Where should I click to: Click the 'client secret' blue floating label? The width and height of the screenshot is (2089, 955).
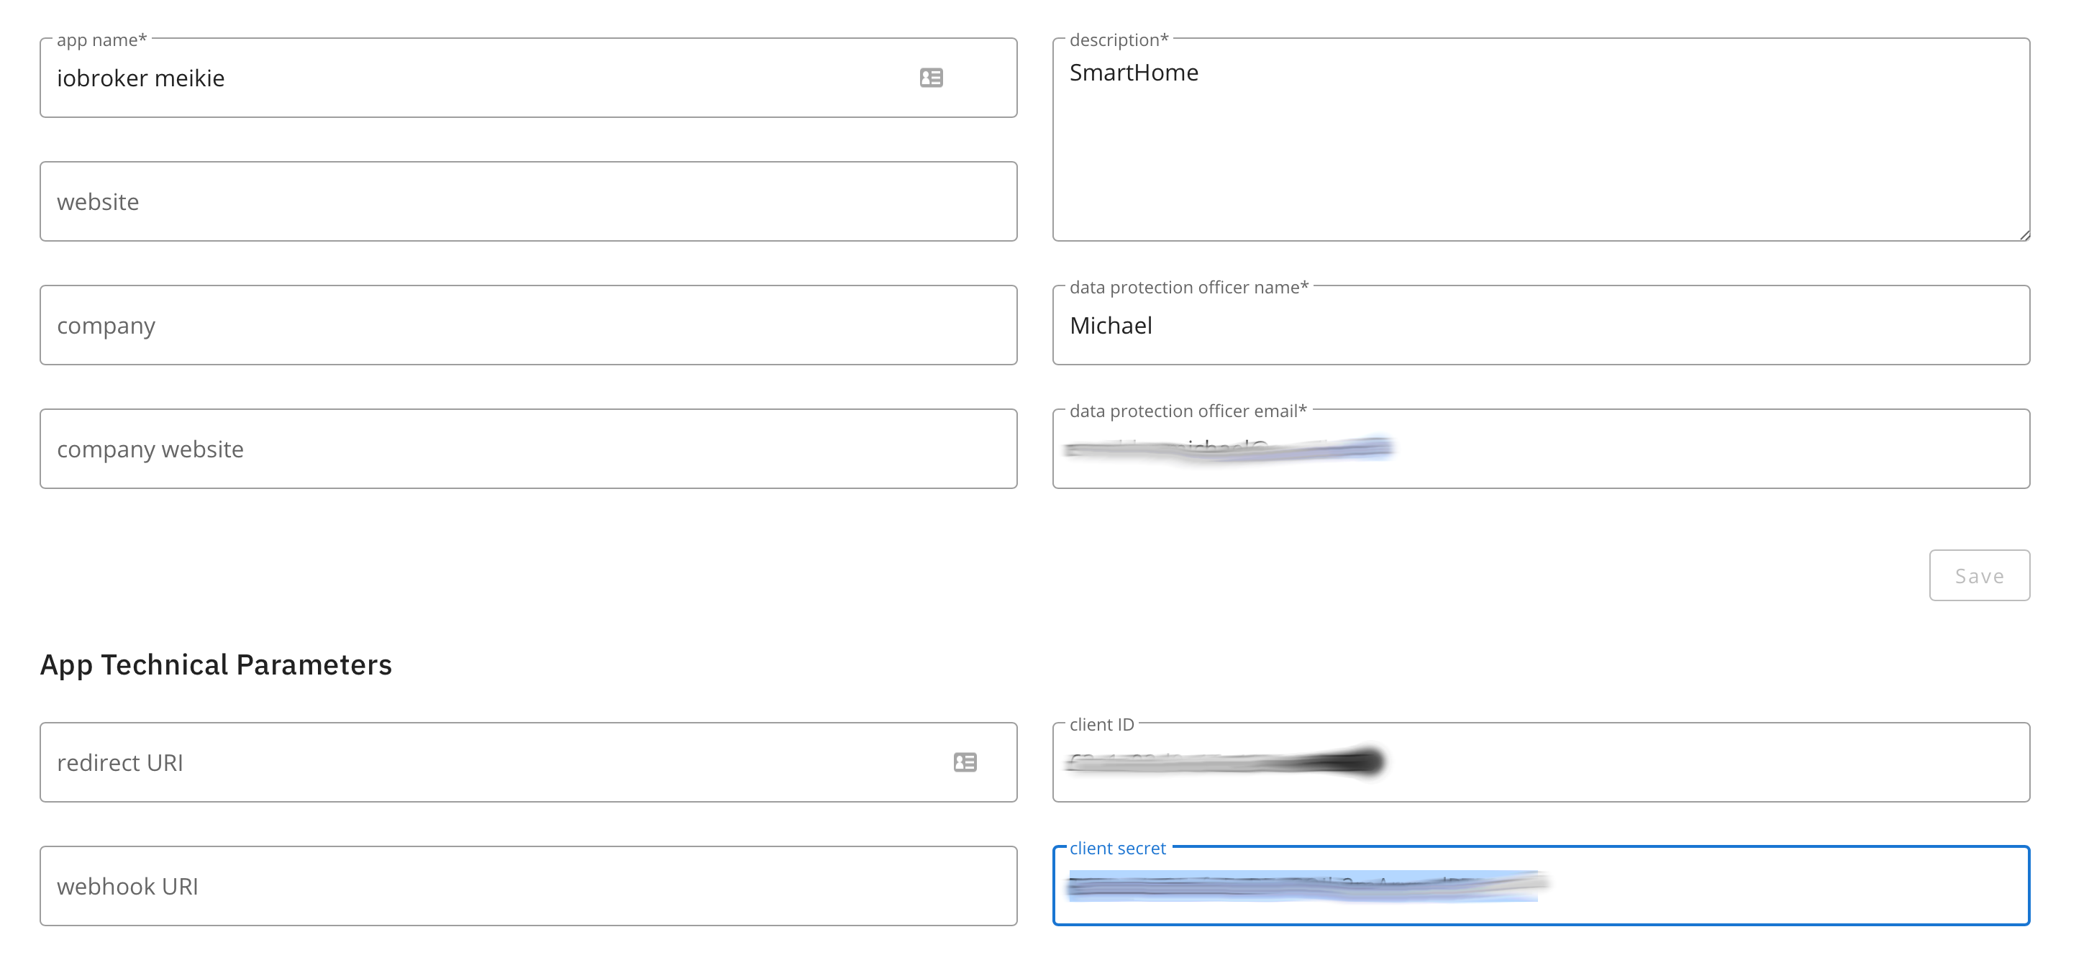[1117, 848]
